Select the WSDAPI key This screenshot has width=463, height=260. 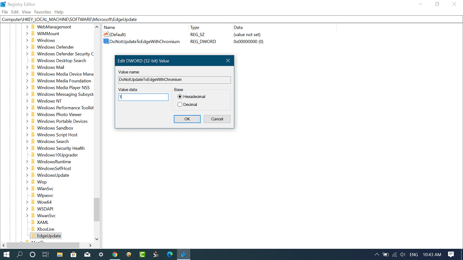[45, 209]
